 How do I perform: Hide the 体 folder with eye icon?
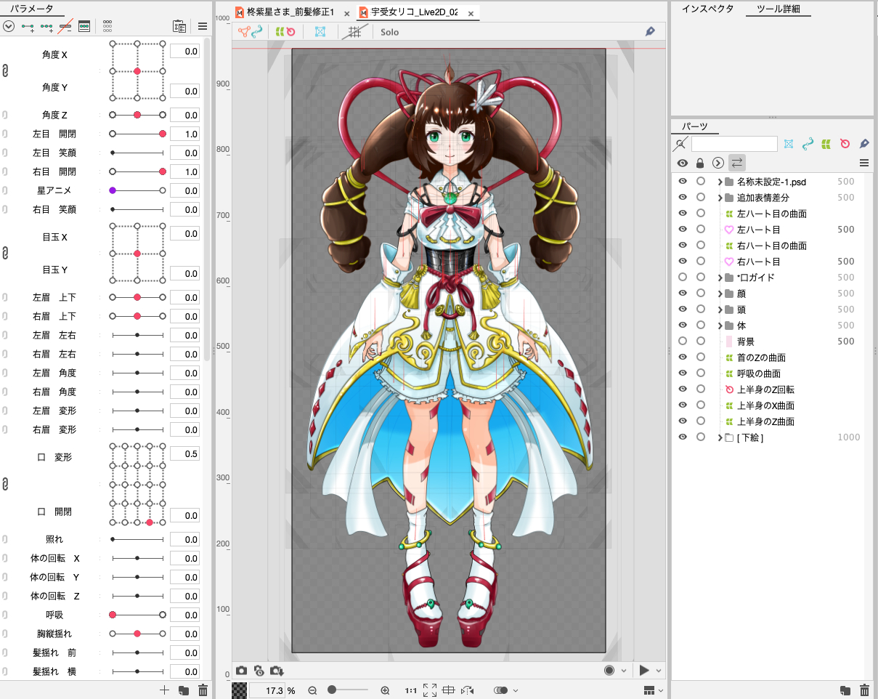[x=683, y=326]
